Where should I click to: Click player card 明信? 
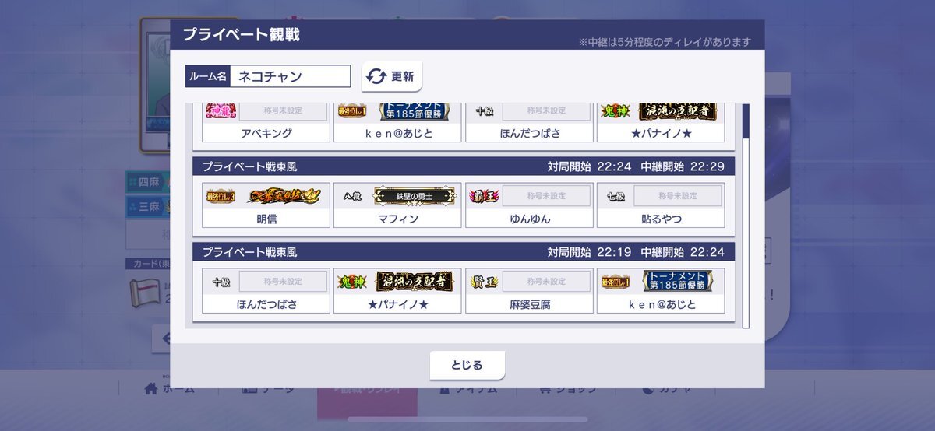click(266, 205)
